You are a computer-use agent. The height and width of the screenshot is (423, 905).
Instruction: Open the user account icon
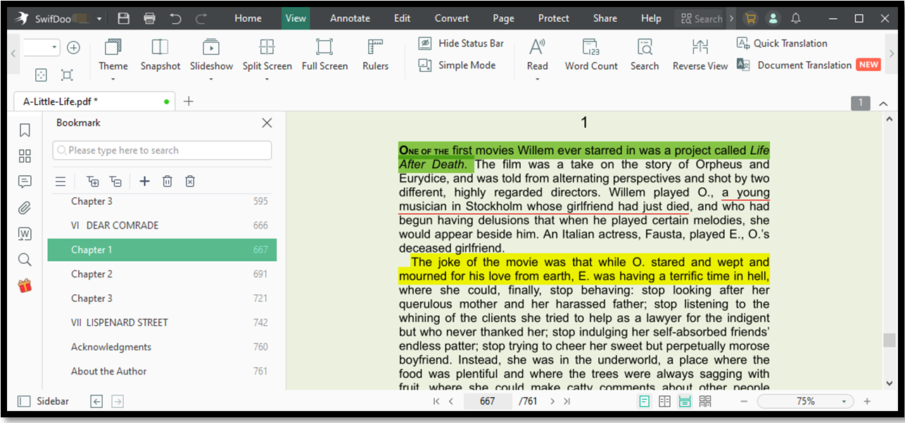(x=773, y=18)
